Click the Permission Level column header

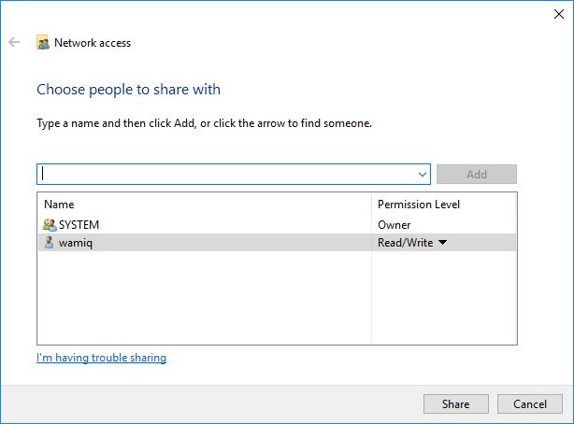click(x=419, y=205)
